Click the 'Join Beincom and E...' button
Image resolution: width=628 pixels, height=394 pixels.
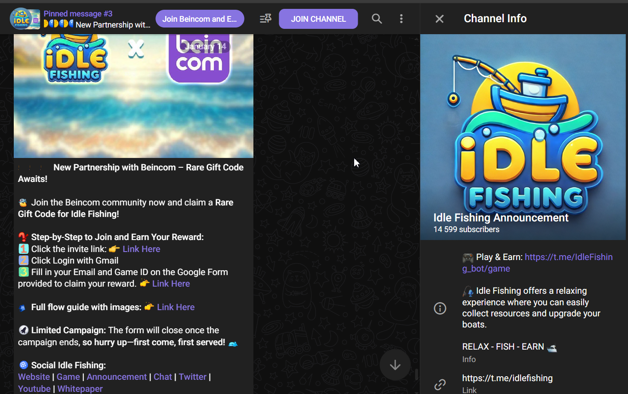[x=200, y=19]
